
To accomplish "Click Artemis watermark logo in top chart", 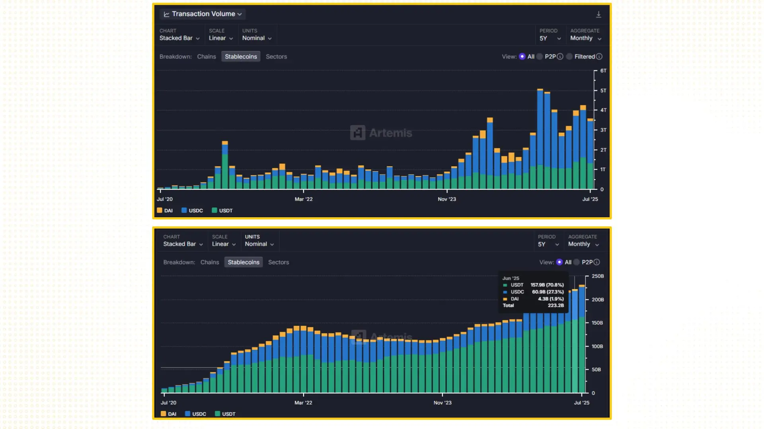I will [x=358, y=133].
